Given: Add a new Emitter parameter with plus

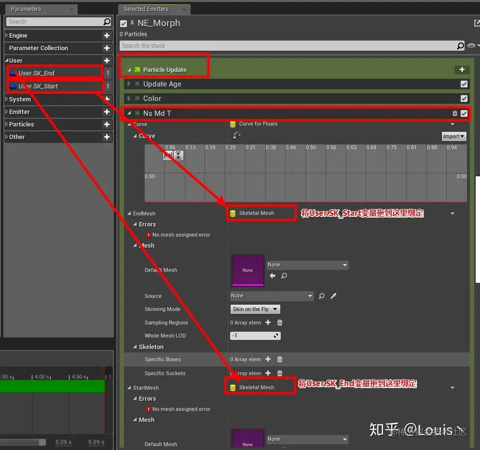Looking at the screenshot, I should (x=107, y=112).
